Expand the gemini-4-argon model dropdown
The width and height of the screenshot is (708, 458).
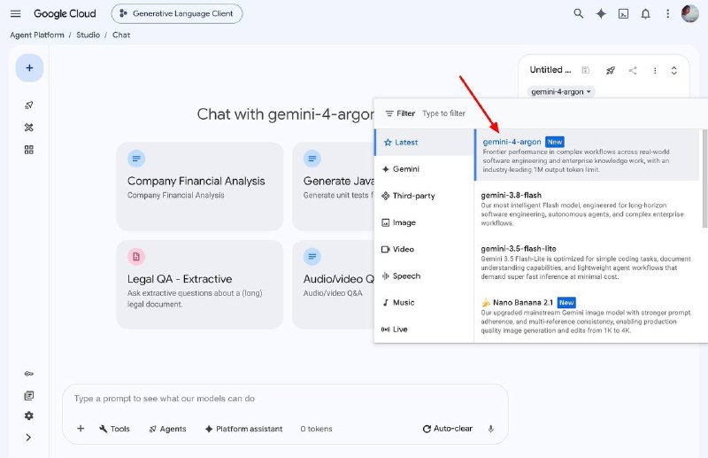coord(561,92)
